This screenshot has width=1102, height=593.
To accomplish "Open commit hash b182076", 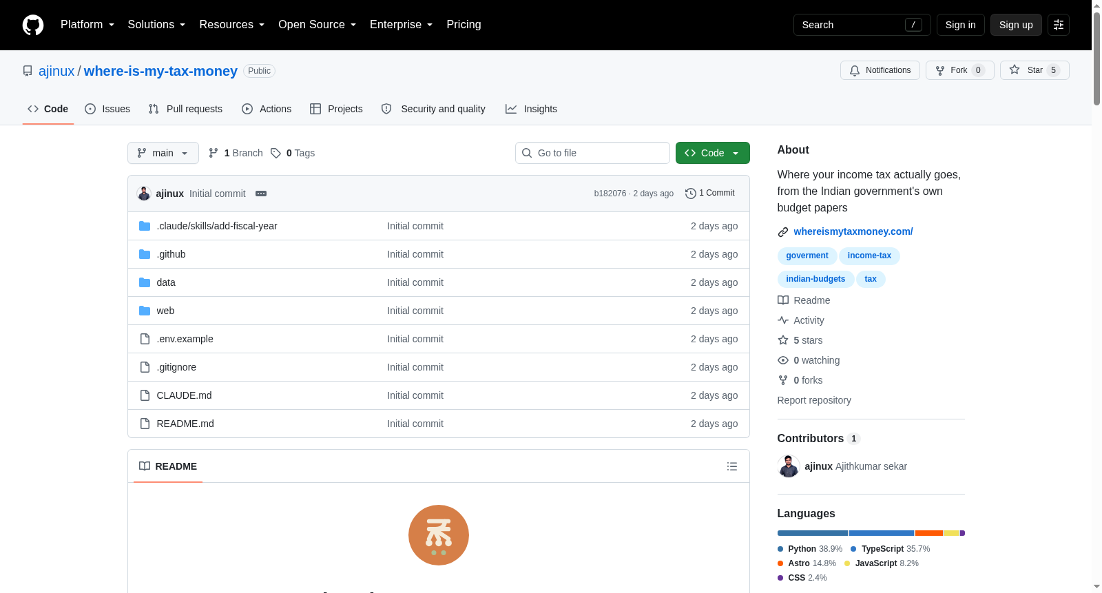I will [x=610, y=194].
